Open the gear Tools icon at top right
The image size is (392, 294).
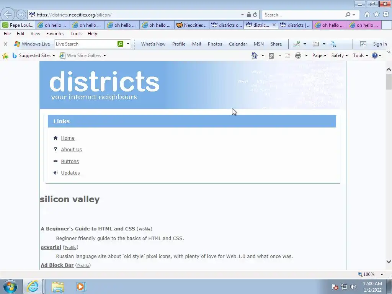pos(386,15)
